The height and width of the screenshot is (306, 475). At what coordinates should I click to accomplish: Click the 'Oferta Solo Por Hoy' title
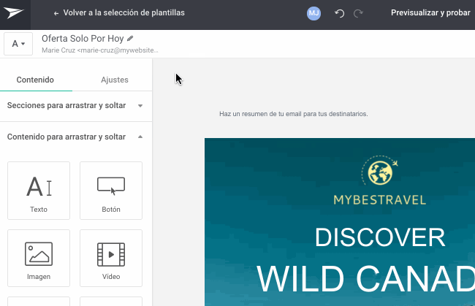pyautogui.click(x=83, y=39)
